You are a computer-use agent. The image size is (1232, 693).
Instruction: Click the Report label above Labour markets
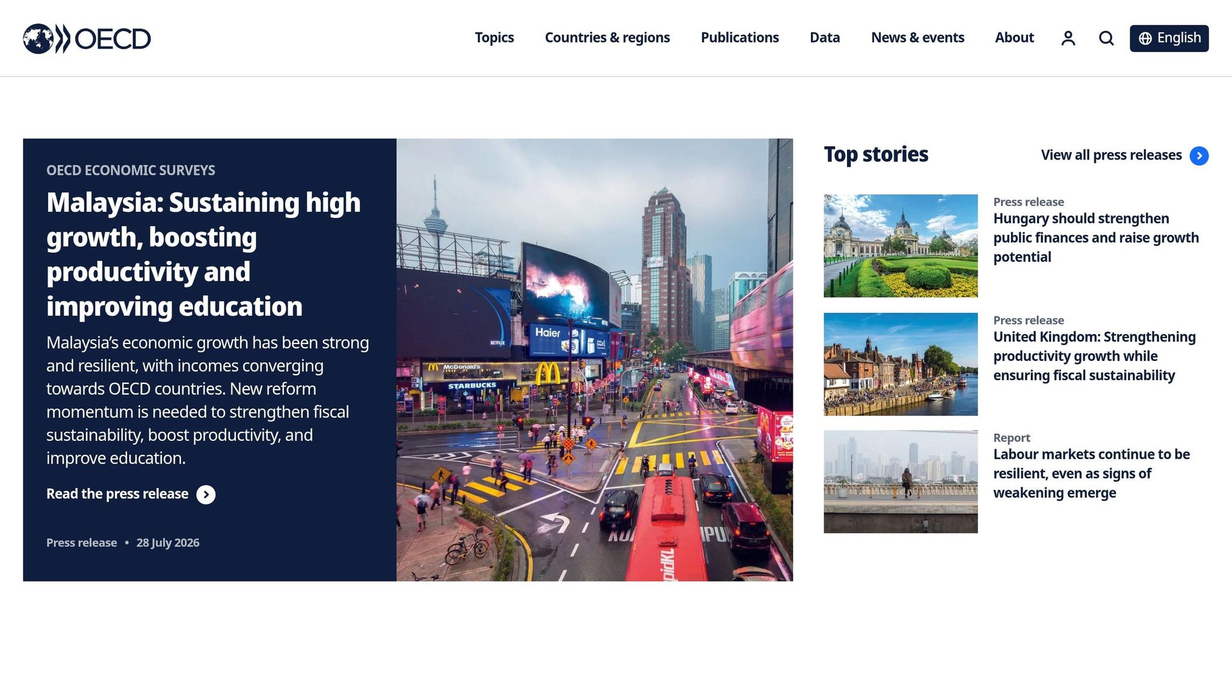pyautogui.click(x=1011, y=438)
